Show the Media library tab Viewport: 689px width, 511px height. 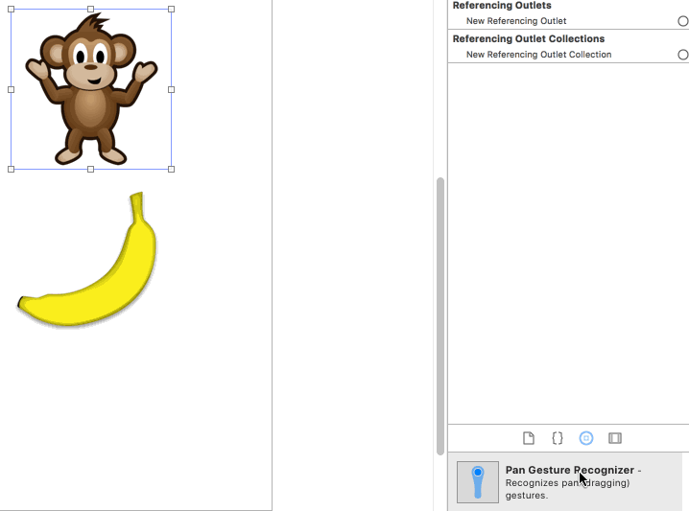(x=615, y=438)
